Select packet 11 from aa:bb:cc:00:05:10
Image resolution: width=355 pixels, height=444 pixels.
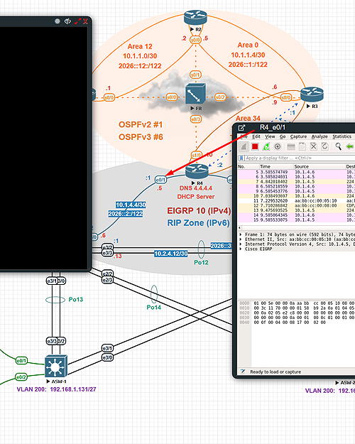[296, 201]
